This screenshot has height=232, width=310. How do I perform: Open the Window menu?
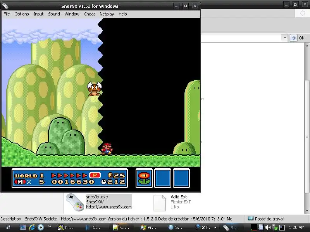[x=72, y=14]
